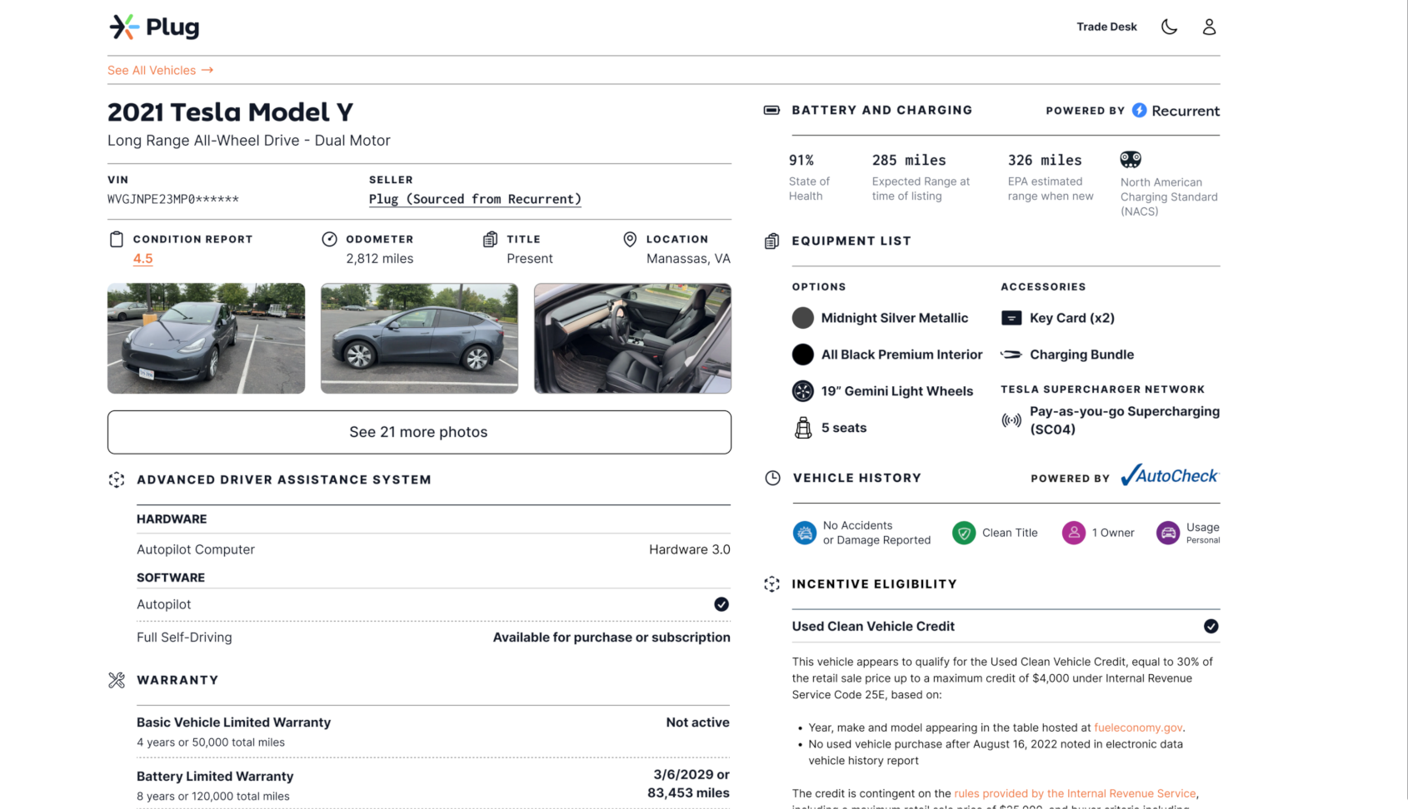Click the Used Clean Vehicle Credit checkmark
Image resolution: width=1408 pixels, height=809 pixels.
(x=1211, y=626)
